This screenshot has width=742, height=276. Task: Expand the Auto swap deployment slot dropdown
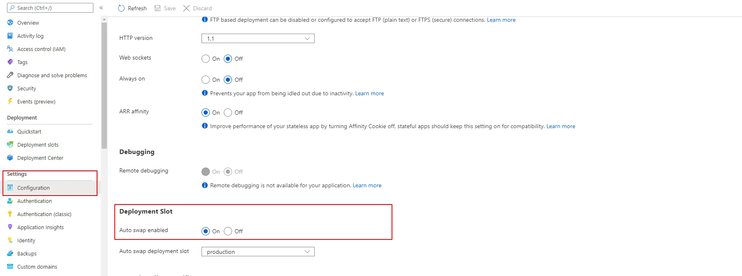coord(258,252)
